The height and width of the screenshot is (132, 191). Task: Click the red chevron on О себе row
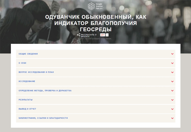tap(172, 63)
